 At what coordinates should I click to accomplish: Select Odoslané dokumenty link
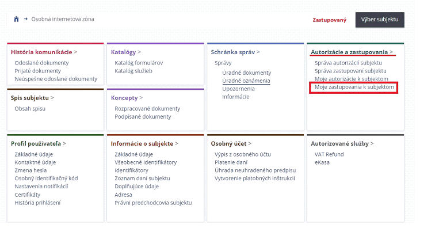pos(41,63)
